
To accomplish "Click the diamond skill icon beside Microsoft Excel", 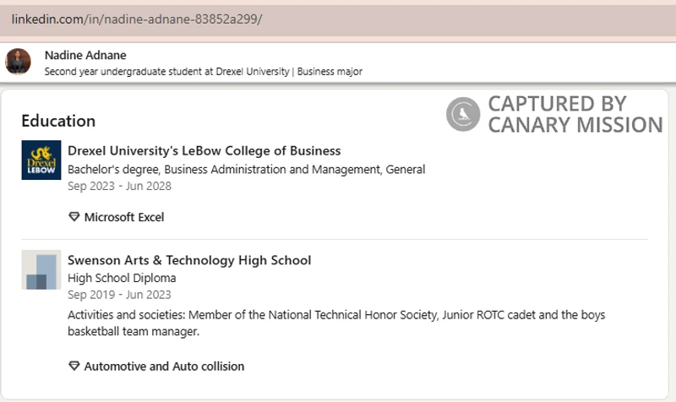I will (x=74, y=217).
